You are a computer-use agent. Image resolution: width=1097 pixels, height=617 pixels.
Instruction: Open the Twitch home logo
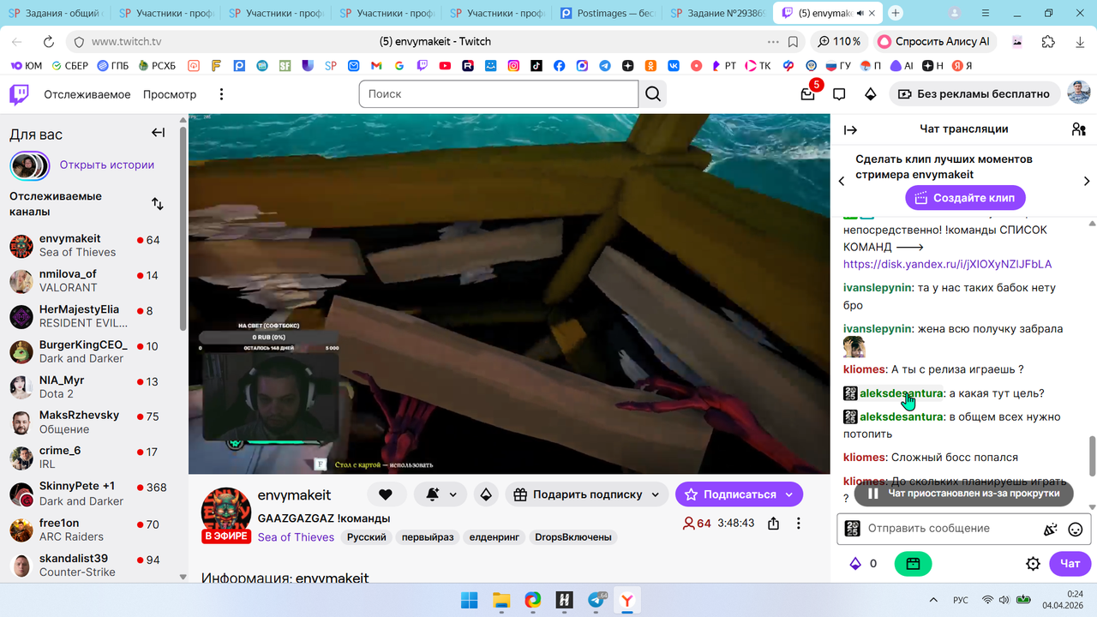coord(19,94)
